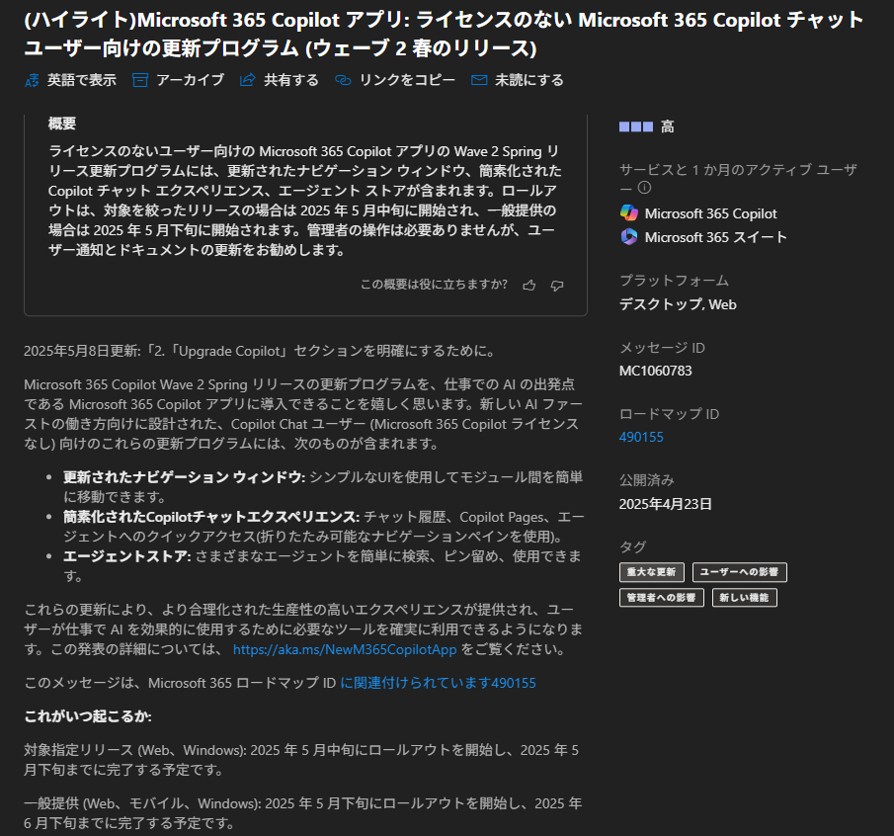894x836 pixels.
Task: Click the 概要 heading in the summary box
Action: 62,124
